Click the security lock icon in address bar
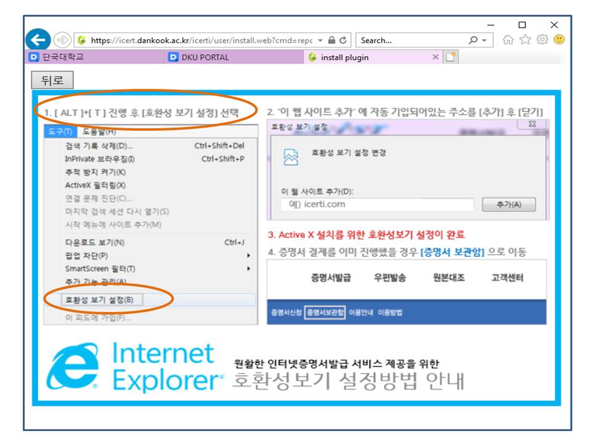 (331, 41)
